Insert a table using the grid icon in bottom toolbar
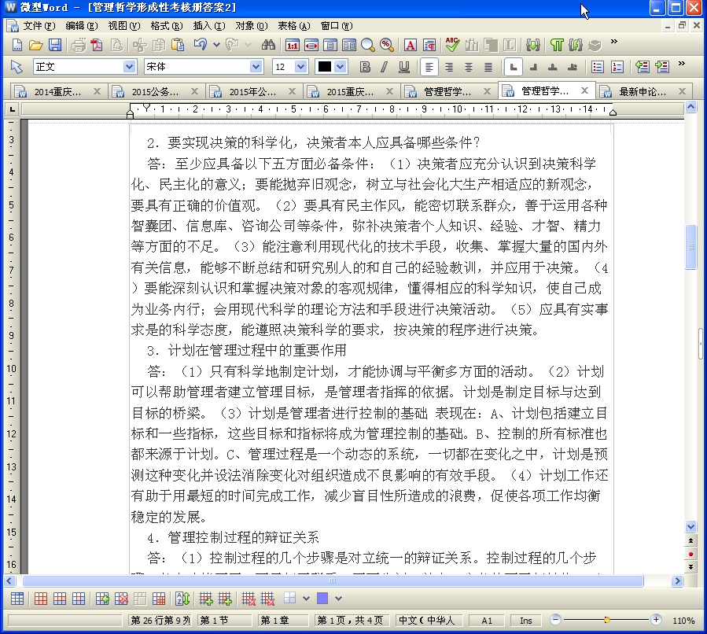This screenshot has width=707, height=634. coord(17,599)
